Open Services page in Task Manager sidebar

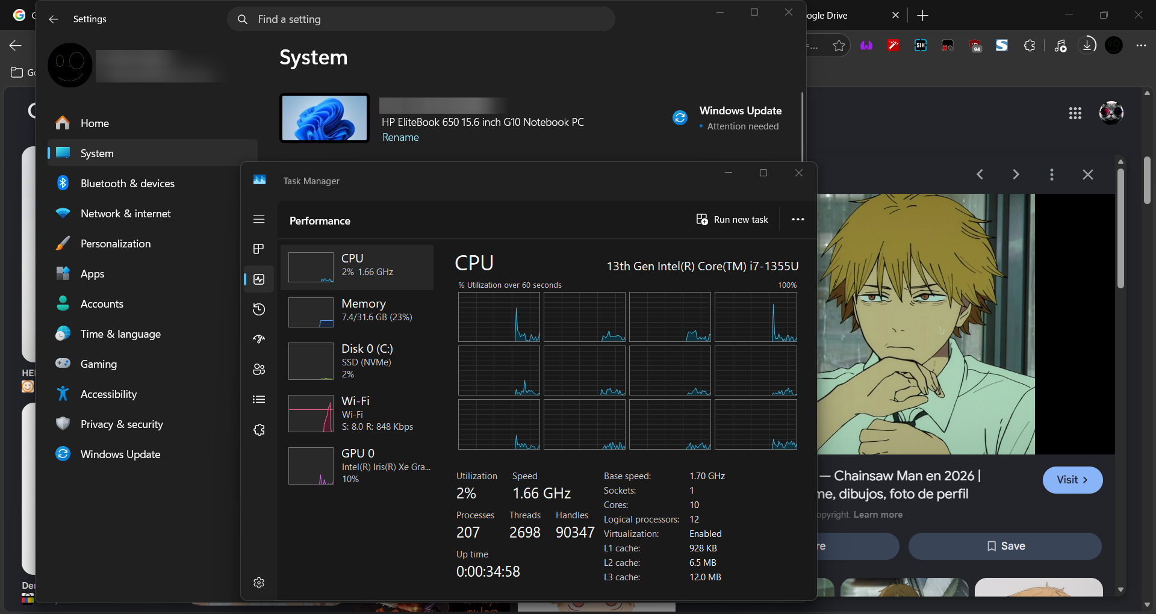pyautogui.click(x=259, y=430)
